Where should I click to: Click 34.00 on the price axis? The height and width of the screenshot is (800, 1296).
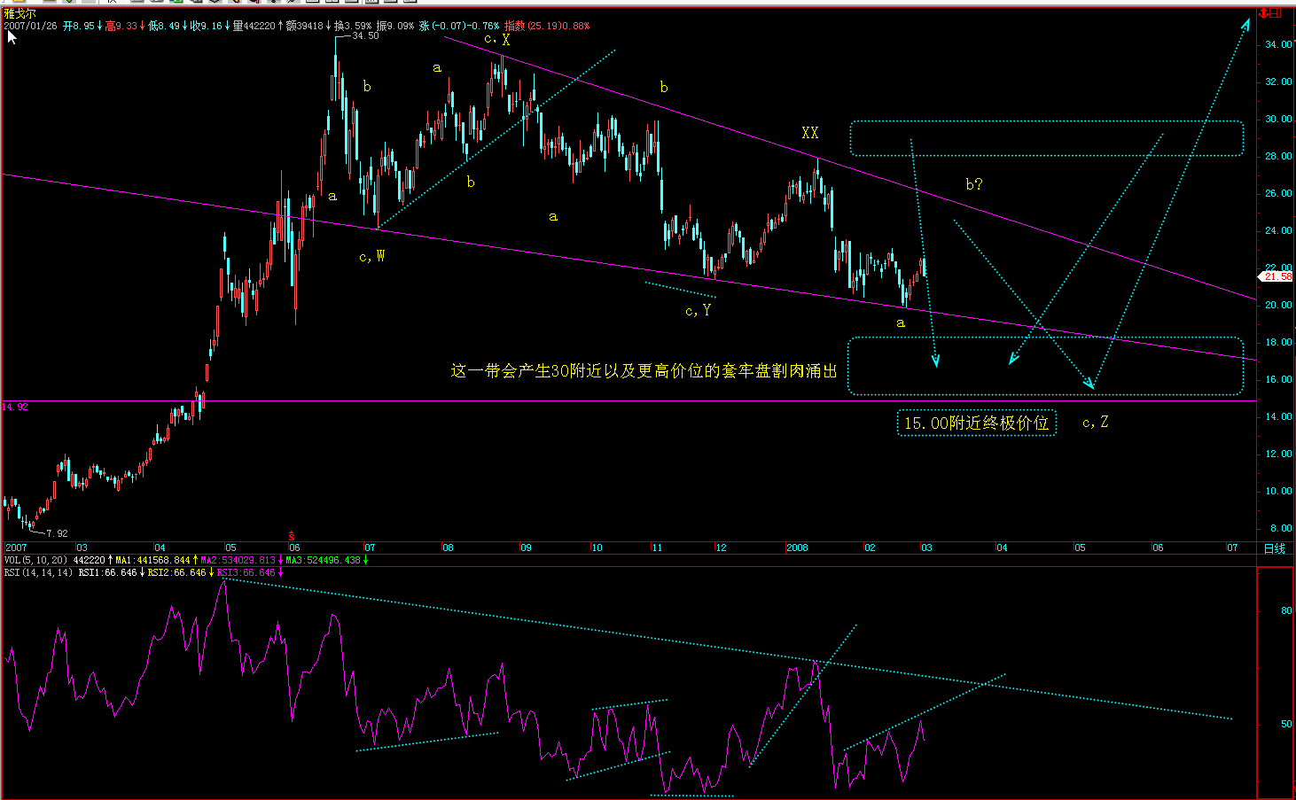click(1279, 44)
